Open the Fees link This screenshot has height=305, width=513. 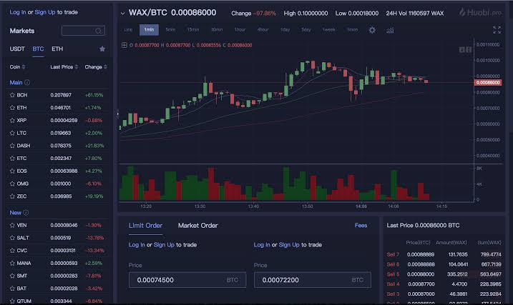point(361,225)
